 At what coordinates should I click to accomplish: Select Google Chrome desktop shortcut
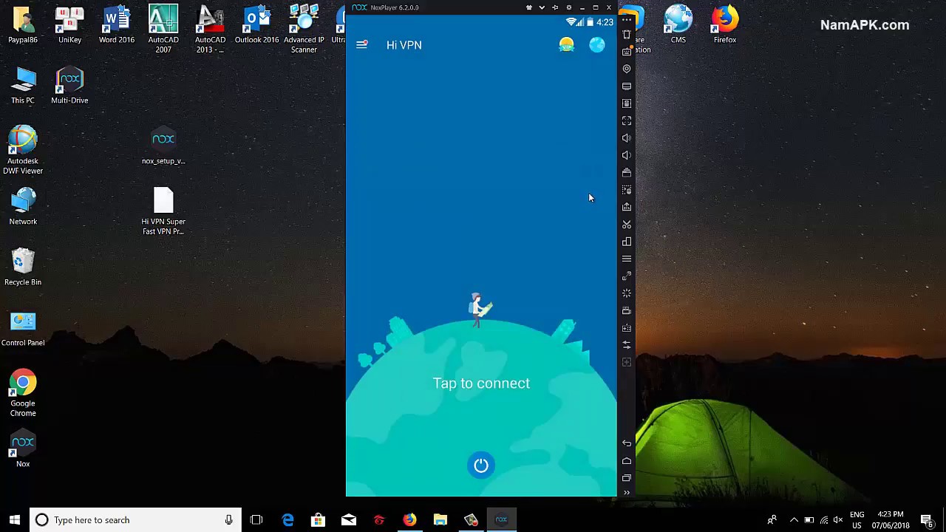(23, 393)
